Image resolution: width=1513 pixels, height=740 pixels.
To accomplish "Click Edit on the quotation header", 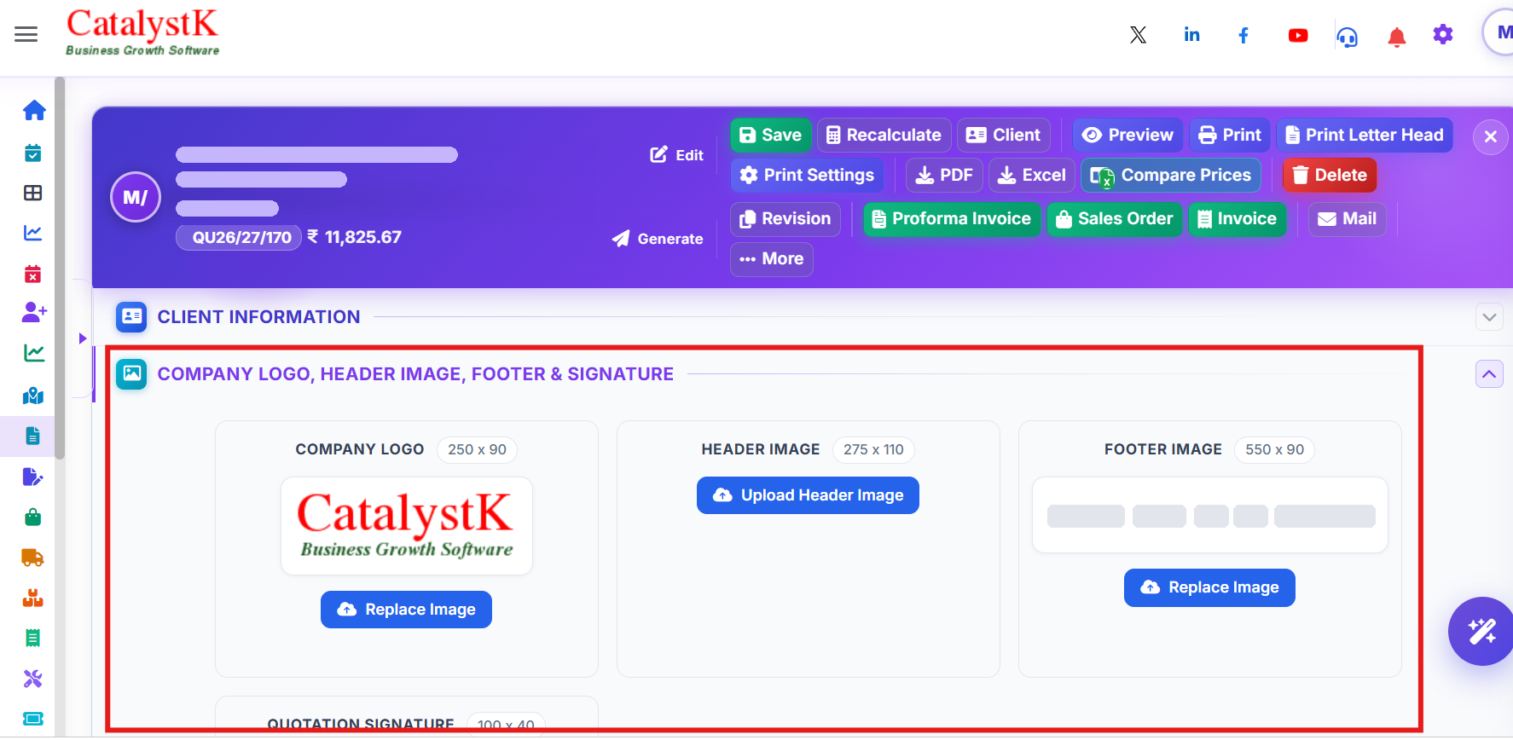I will [x=677, y=155].
